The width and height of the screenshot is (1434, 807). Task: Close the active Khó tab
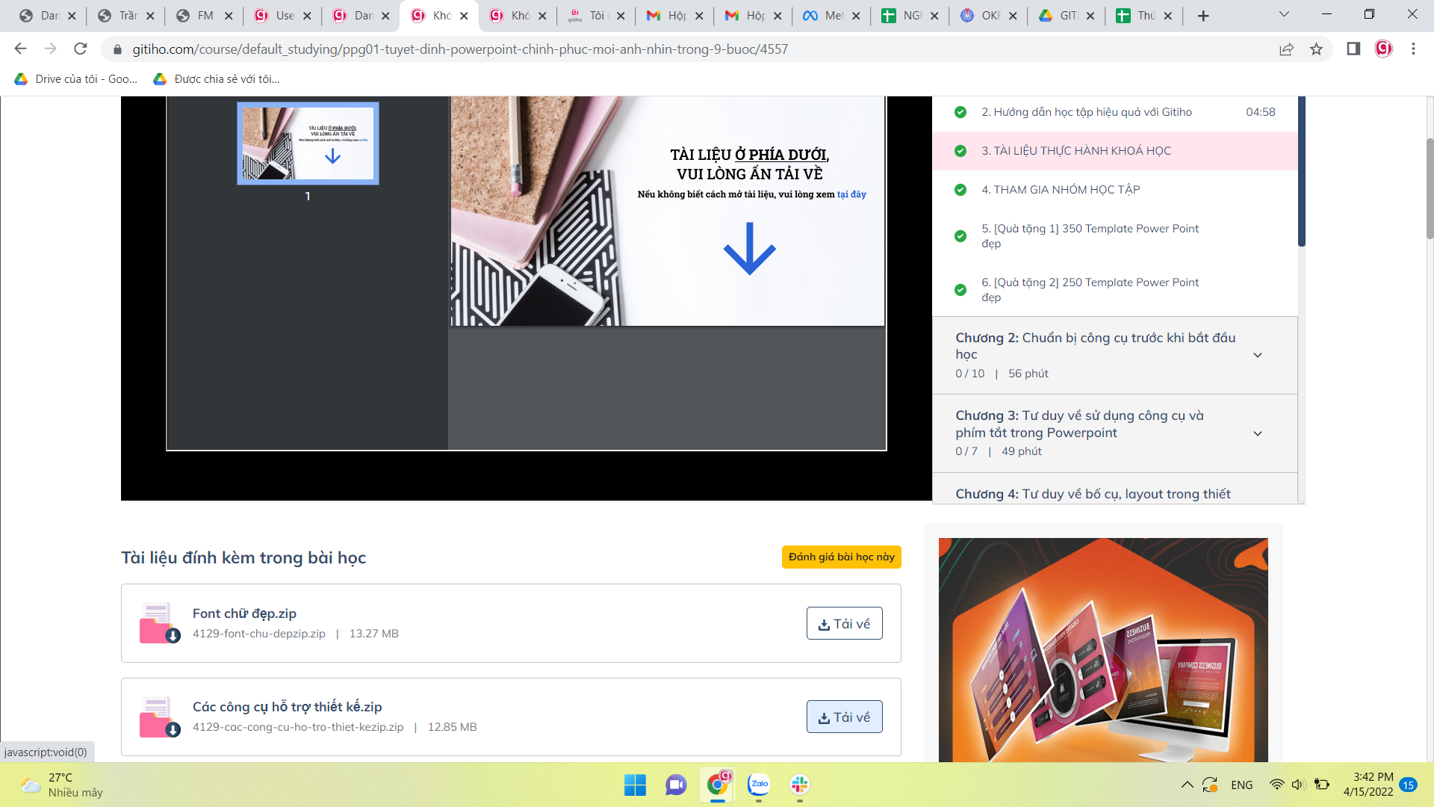[464, 16]
